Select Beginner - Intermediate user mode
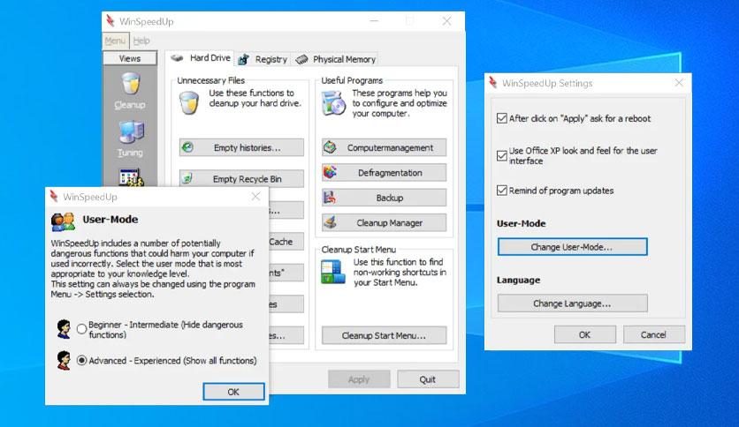This screenshot has height=427, width=739. click(x=81, y=329)
